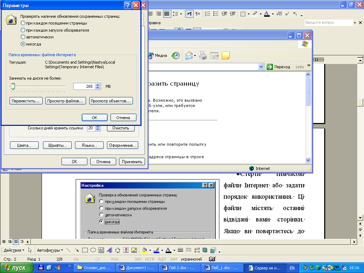
Task: Click the outside borders icon in Word
Action: click(243, 14)
